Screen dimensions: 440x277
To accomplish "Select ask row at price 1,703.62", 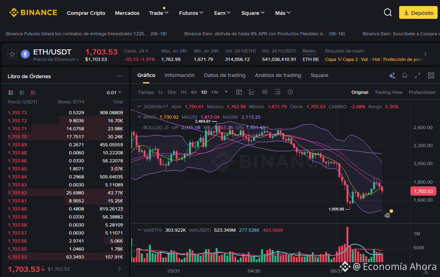I will (x=65, y=193).
